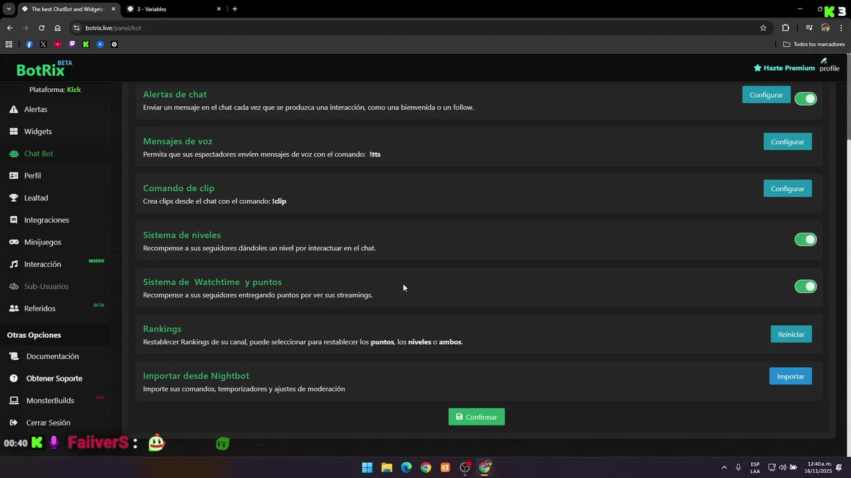
Task: Open the orange taskbar app
Action: 445,467
